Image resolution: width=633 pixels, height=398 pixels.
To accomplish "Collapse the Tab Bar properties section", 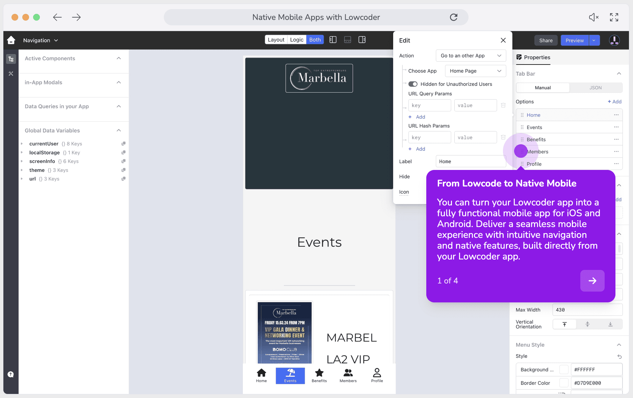I will point(619,74).
